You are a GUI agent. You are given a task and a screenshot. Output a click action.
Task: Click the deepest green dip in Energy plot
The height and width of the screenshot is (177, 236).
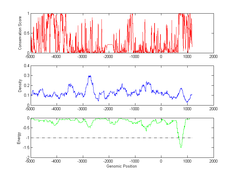pyautogui.click(x=181, y=147)
